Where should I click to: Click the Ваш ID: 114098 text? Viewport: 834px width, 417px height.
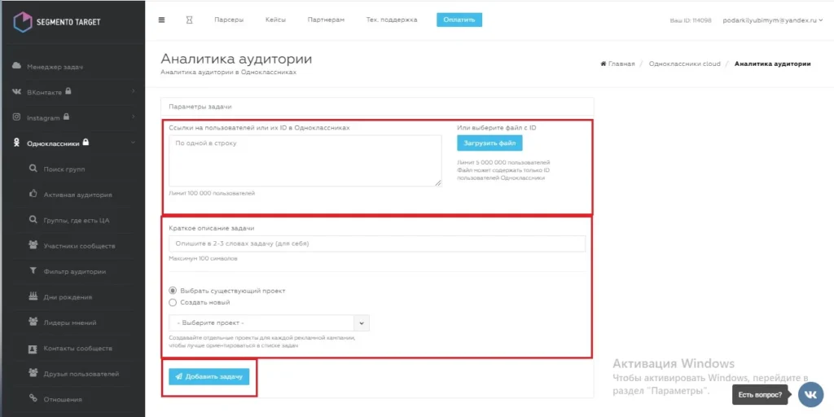(691, 20)
